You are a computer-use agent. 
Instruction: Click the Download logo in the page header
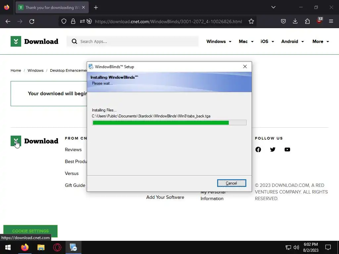[34, 41]
